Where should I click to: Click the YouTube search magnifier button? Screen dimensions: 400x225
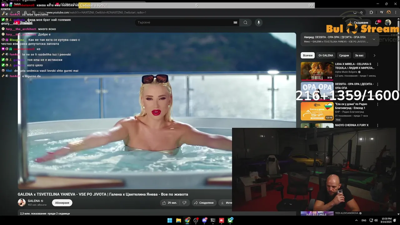coord(245,22)
